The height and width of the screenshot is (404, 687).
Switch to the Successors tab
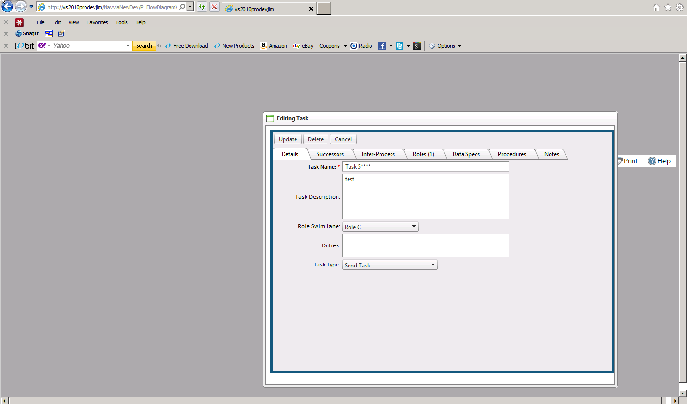pos(330,154)
